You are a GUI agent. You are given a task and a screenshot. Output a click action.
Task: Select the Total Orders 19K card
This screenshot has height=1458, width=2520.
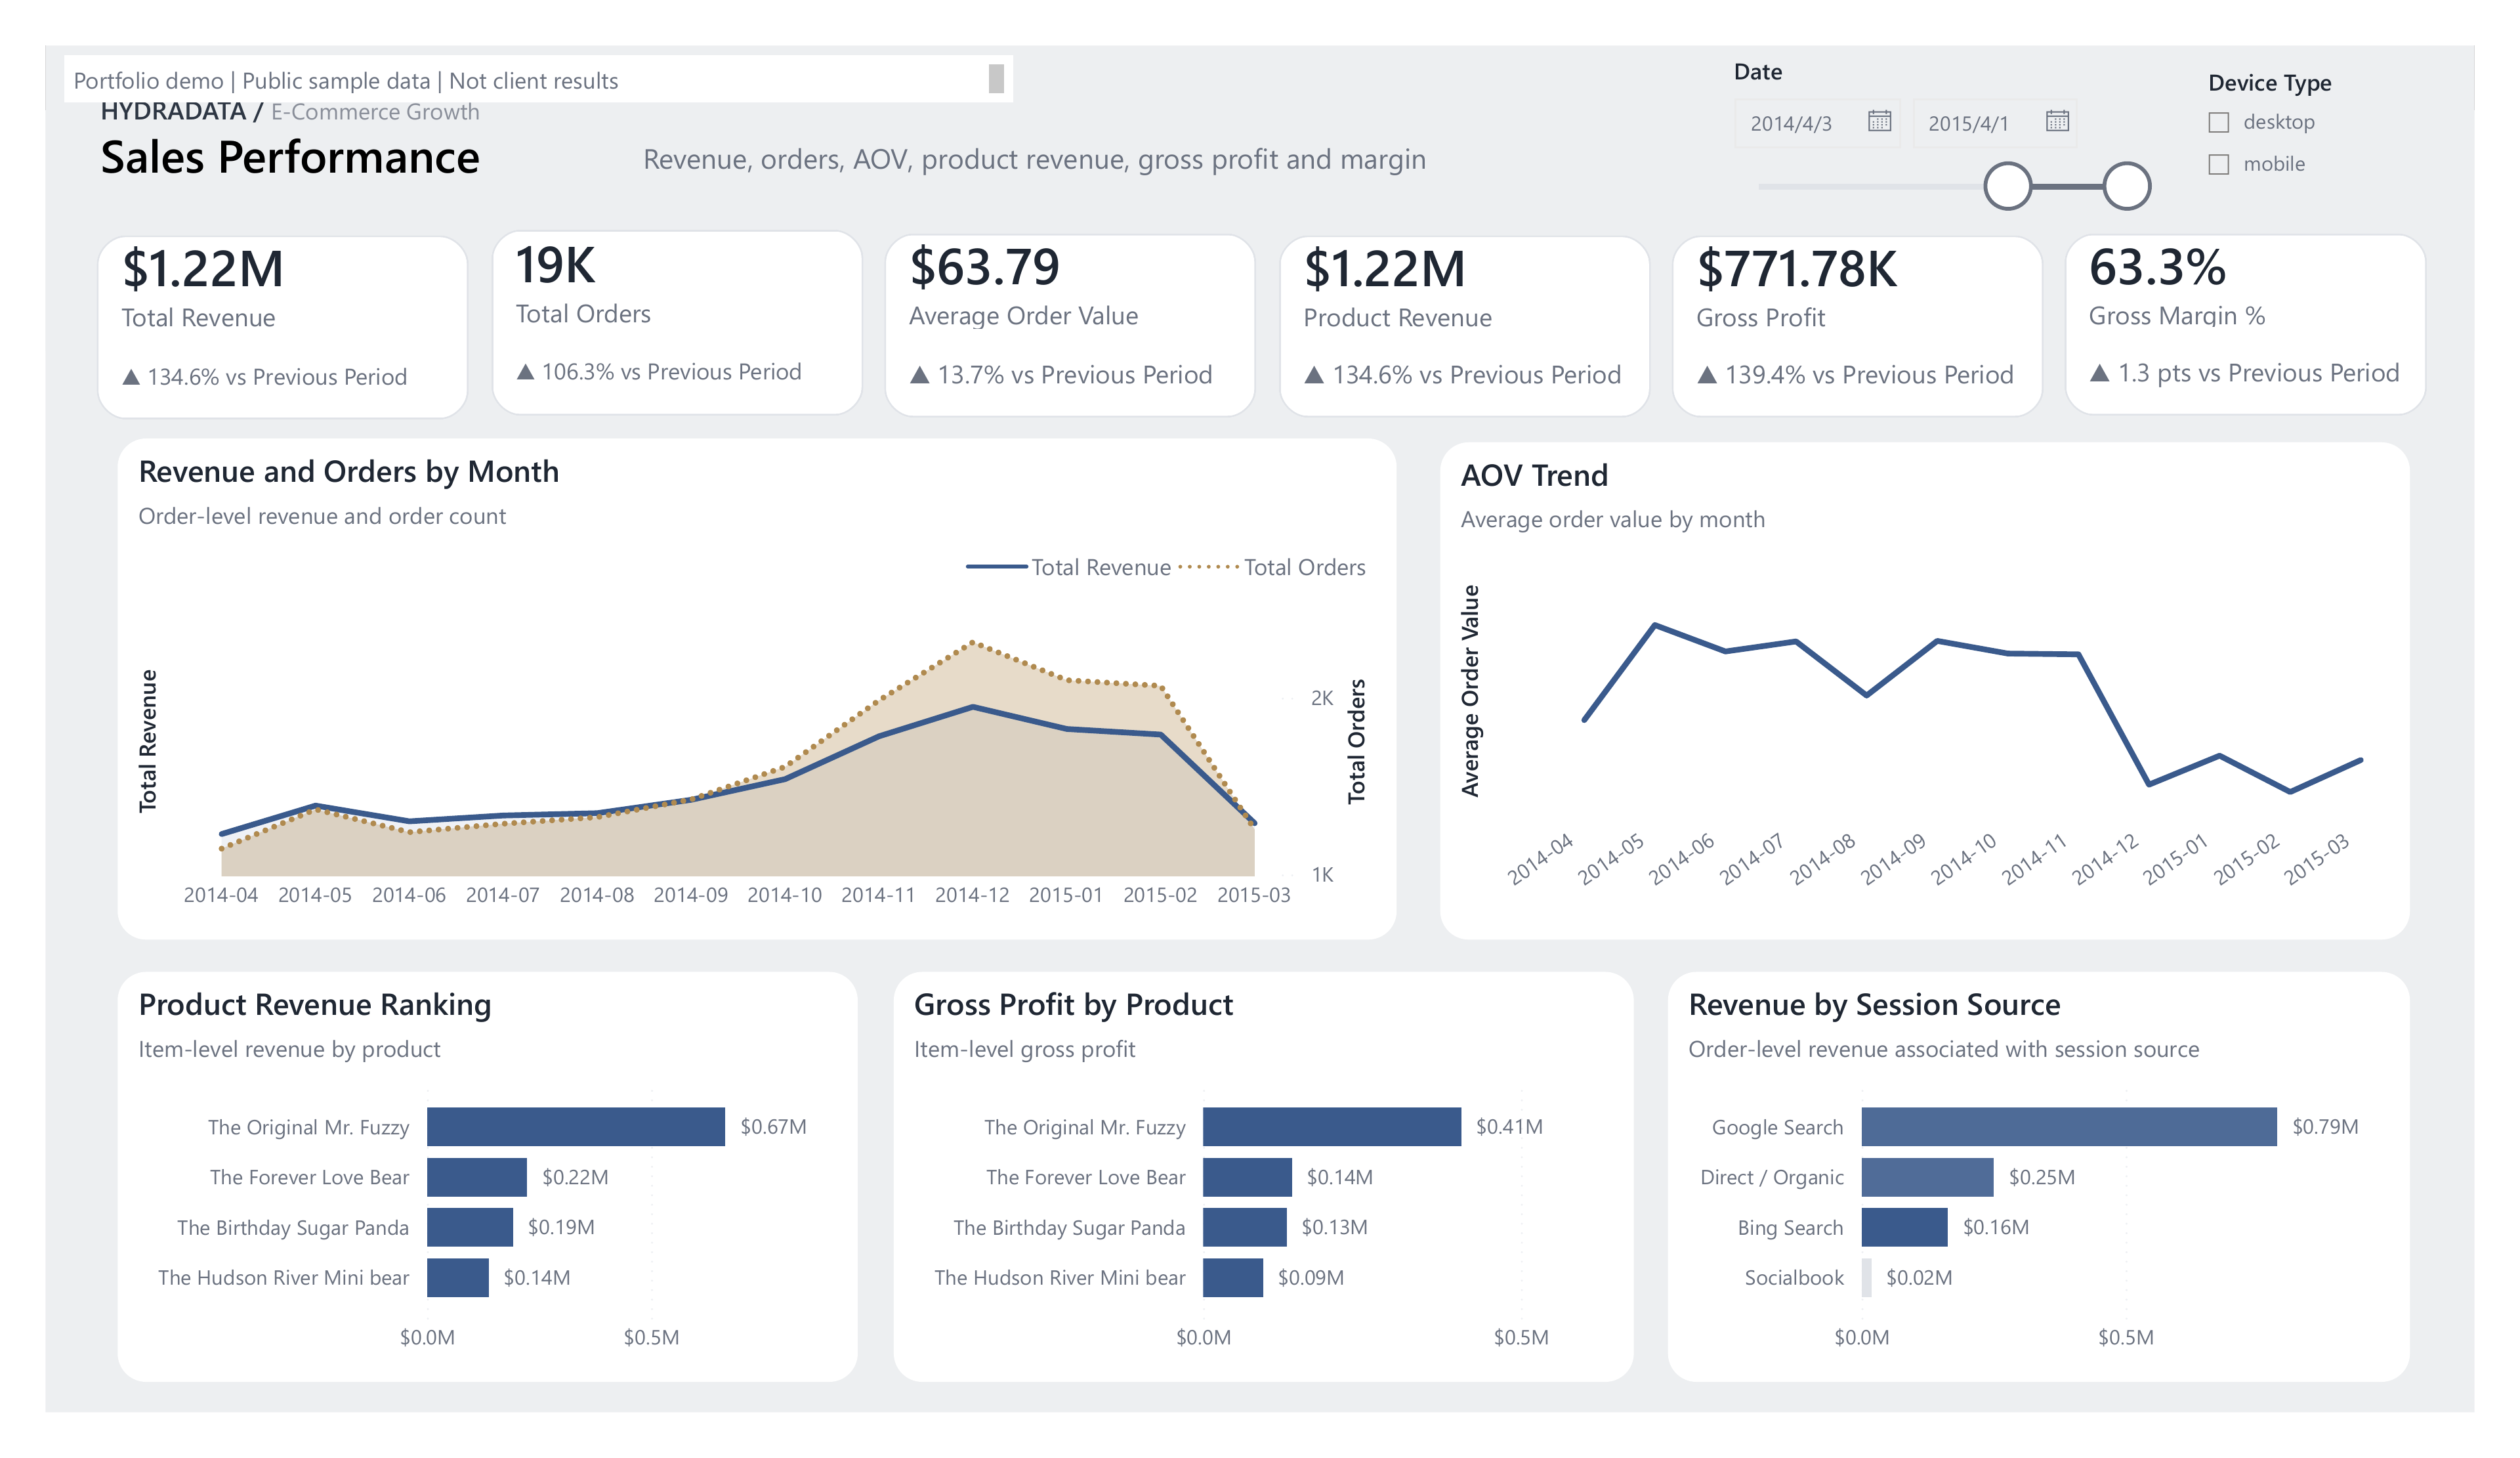click(677, 322)
